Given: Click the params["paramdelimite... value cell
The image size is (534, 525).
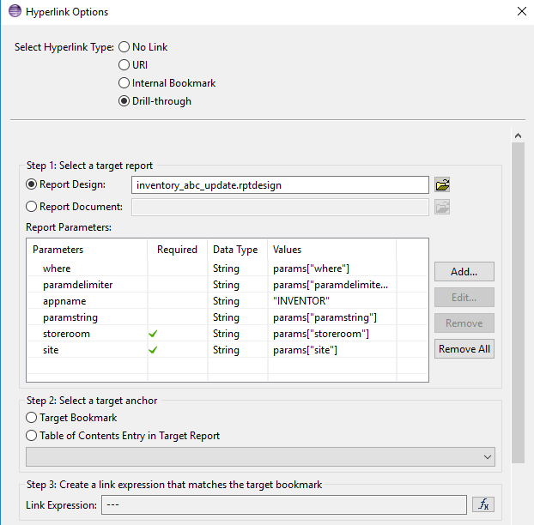Looking at the screenshot, I should 331,285.
